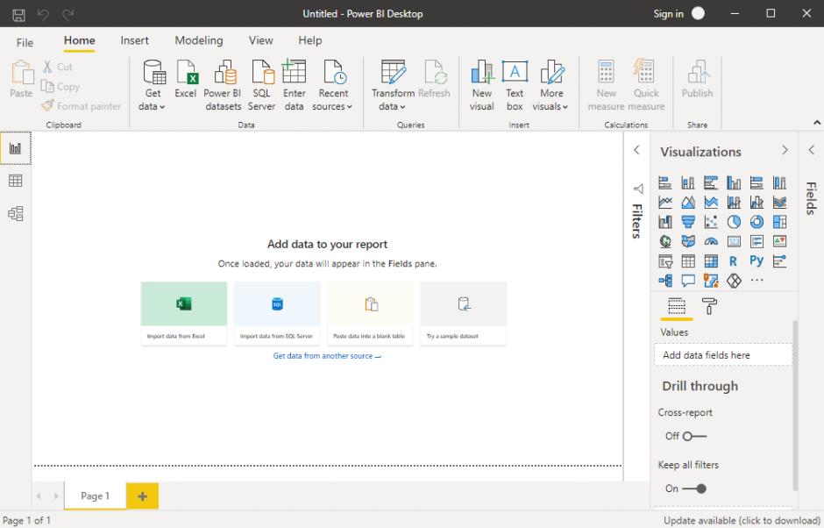Viewport: 824px width, 528px height.
Task: Click the Save icon in the title bar
Action: pyautogui.click(x=18, y=14)
